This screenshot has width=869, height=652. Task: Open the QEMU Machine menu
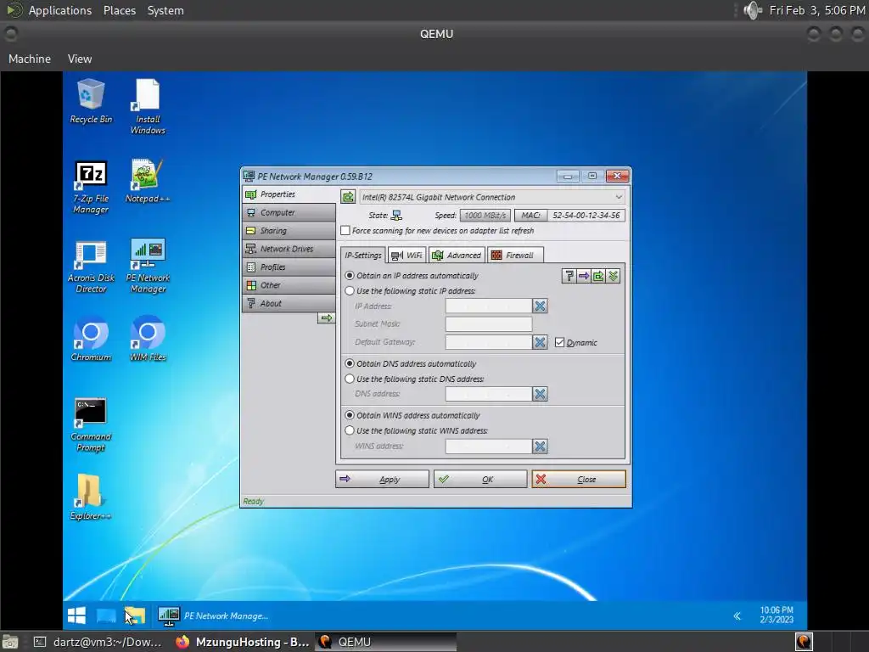[x=30, y=59]
